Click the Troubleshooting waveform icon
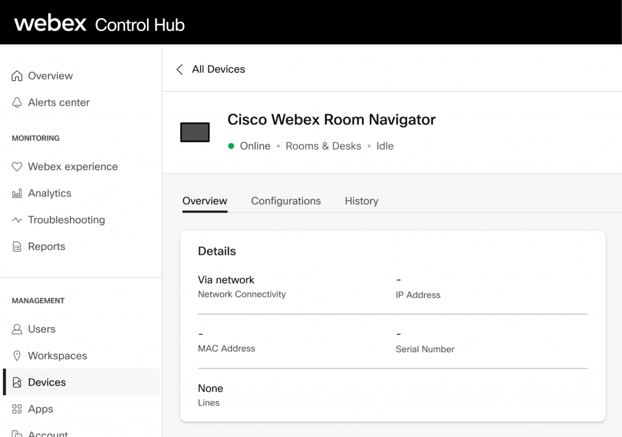 coord(17,219)
